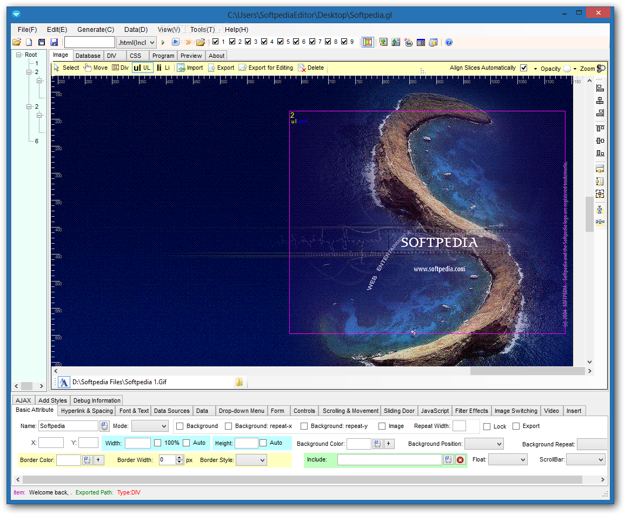
Task: Delete the selected slice
Action: [311, 68]
